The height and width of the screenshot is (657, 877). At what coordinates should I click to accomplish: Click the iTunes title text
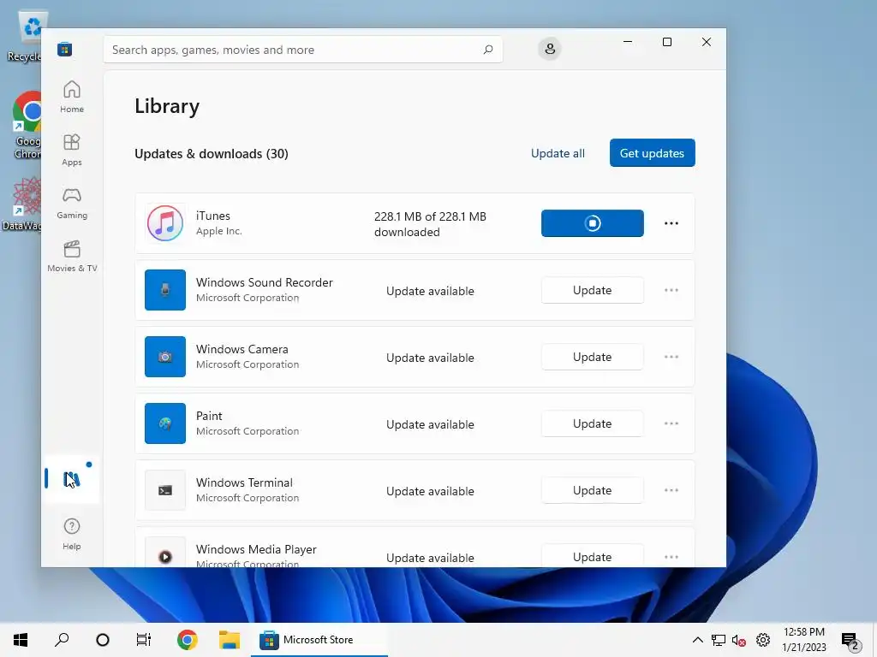pos(213,216)
